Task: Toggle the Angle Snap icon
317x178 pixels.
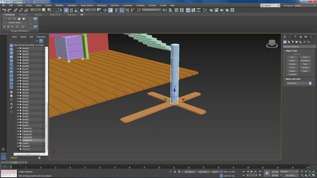Action: coord(122,10)
